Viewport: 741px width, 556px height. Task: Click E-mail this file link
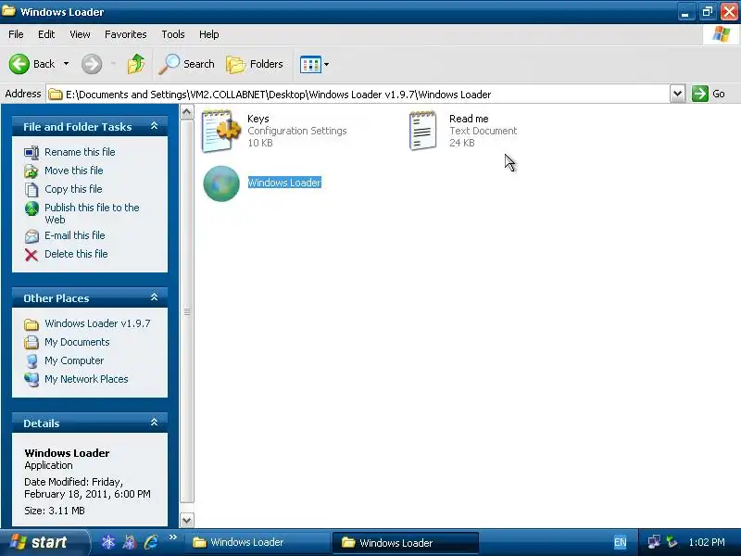[75, 235]
